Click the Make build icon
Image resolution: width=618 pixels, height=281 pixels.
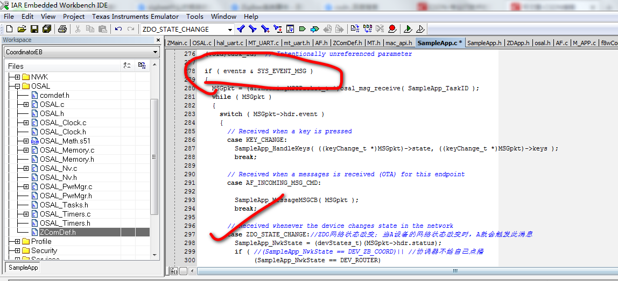click(x=367, y=29)
